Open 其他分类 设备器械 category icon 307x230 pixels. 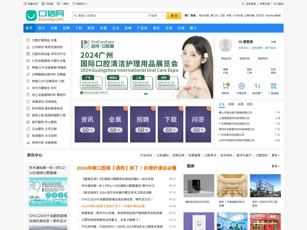click(28, 142)
